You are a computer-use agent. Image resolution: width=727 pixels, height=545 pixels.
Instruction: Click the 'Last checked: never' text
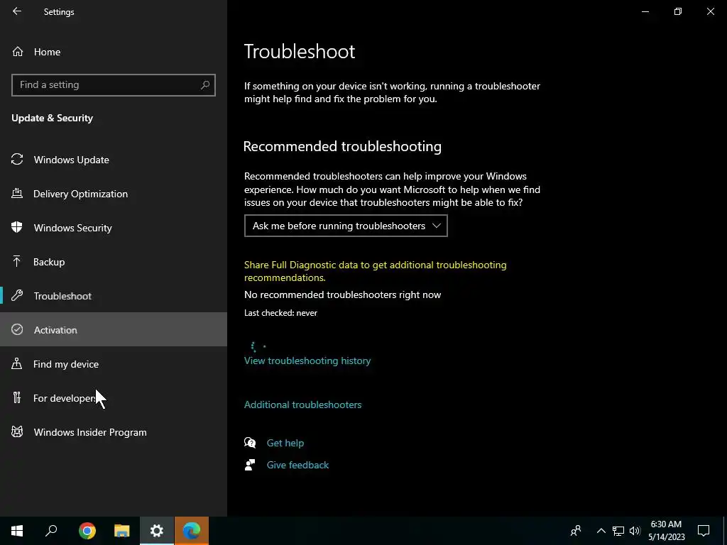280,313
